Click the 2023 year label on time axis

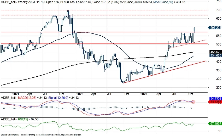pyautogui.click(x=144, y=94)
